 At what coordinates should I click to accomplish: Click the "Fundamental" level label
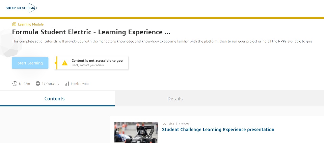80,84
